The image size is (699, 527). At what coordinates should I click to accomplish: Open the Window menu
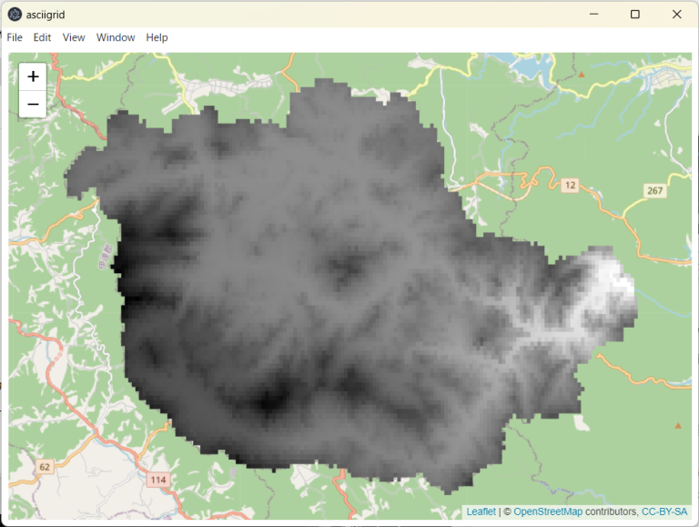(x=116, y=37)
